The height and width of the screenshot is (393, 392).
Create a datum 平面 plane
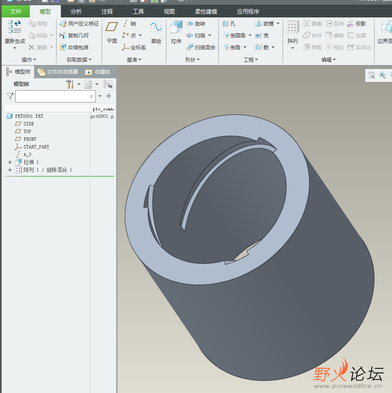[x=112, y=32]
